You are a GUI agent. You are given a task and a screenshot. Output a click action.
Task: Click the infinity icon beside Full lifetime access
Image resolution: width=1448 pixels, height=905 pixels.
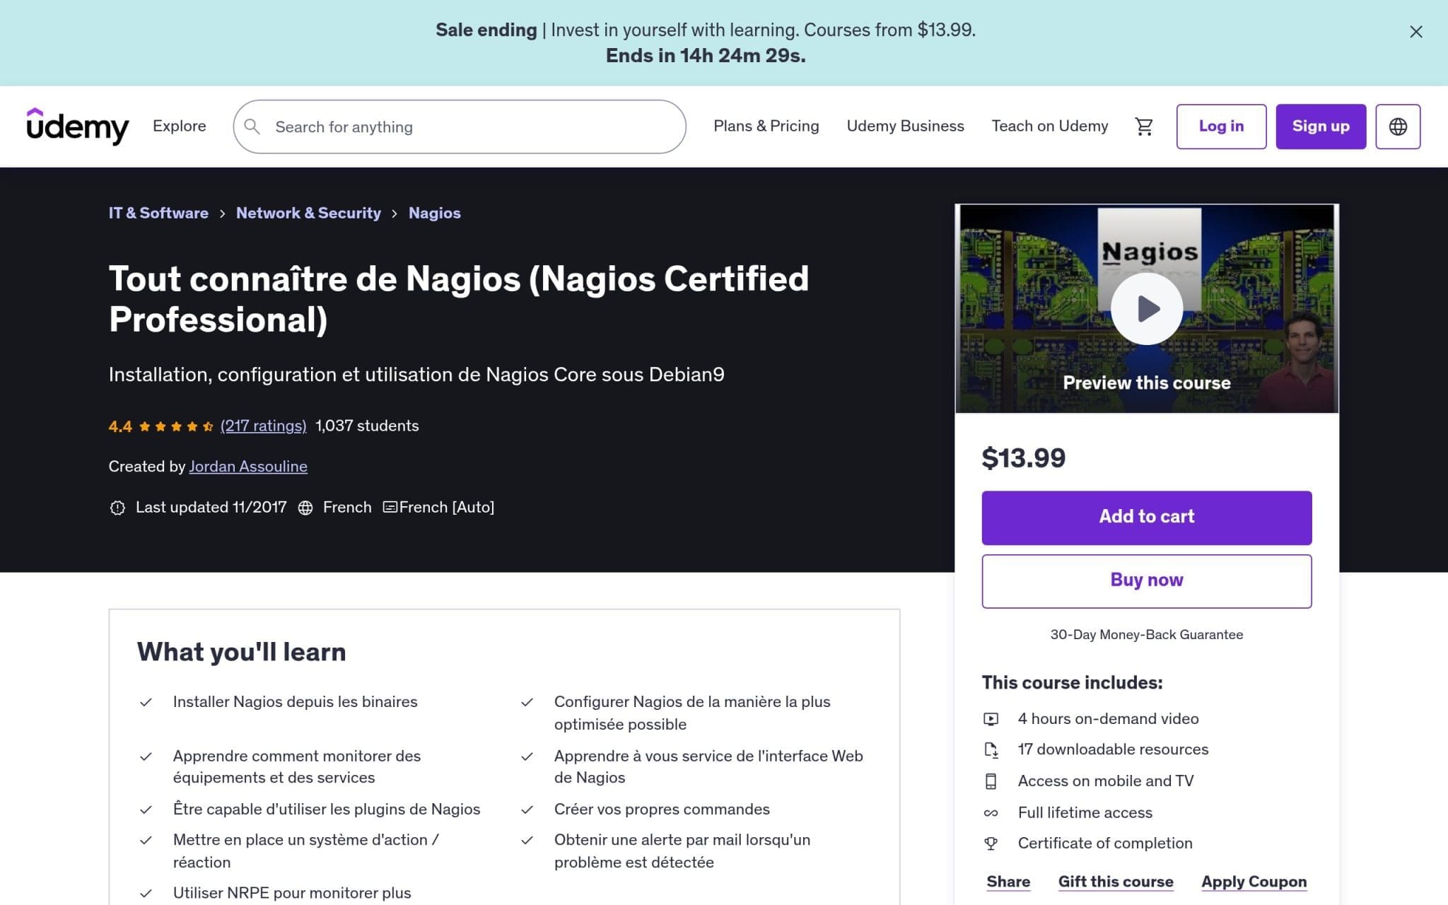pos(991,813)
